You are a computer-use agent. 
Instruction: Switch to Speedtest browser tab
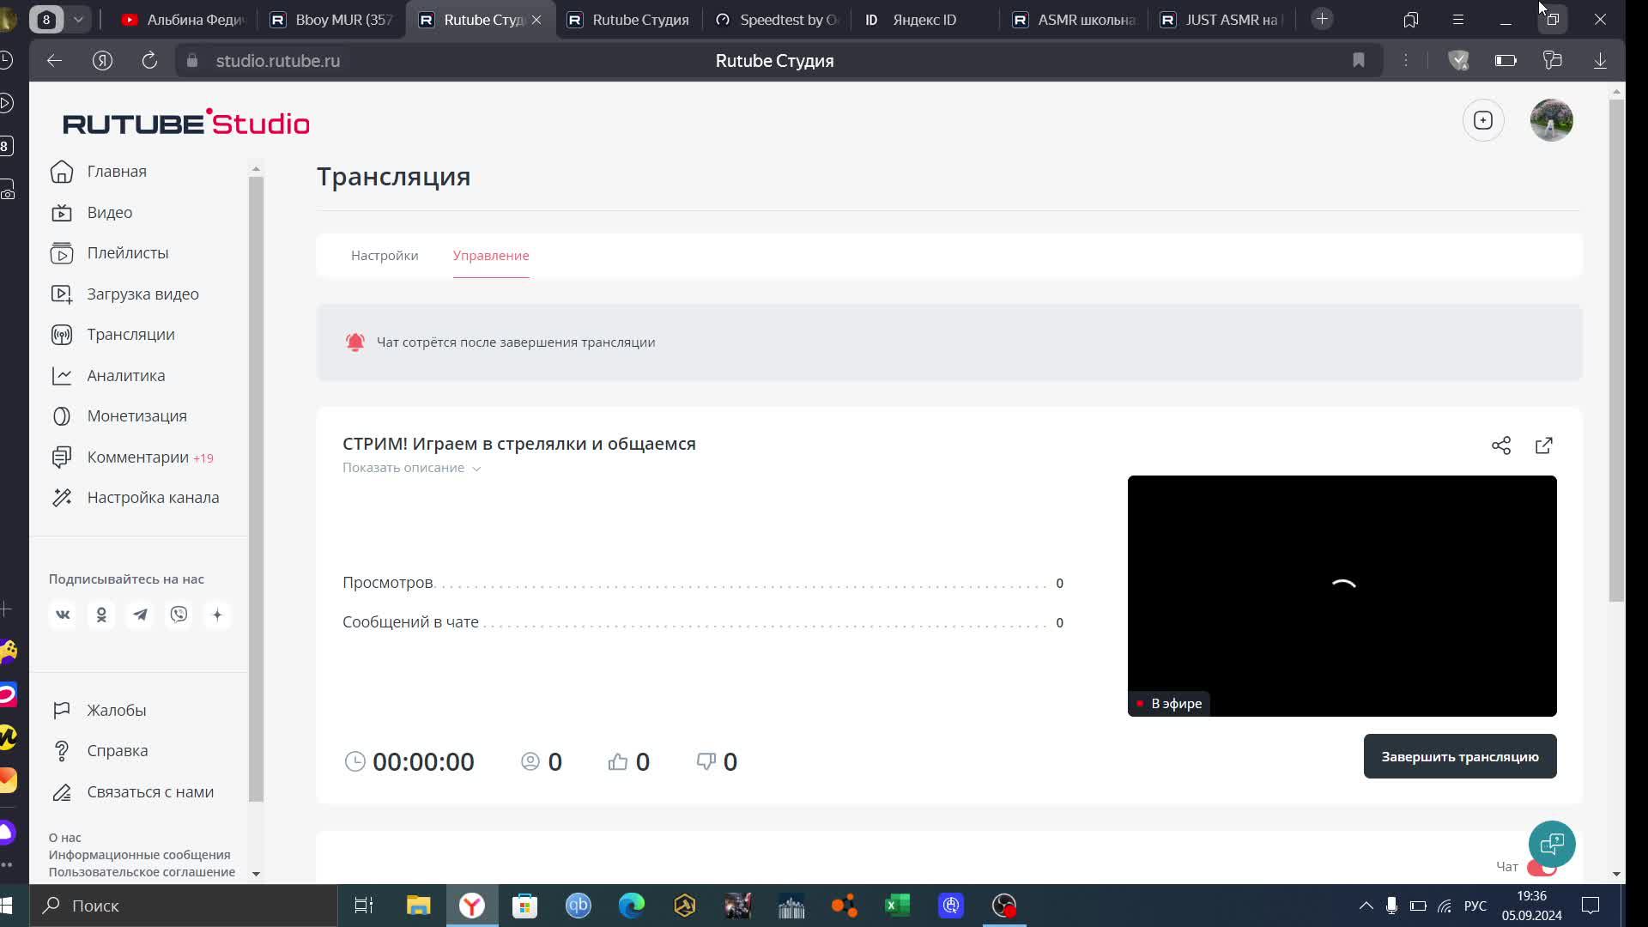(x=777, y=19)
